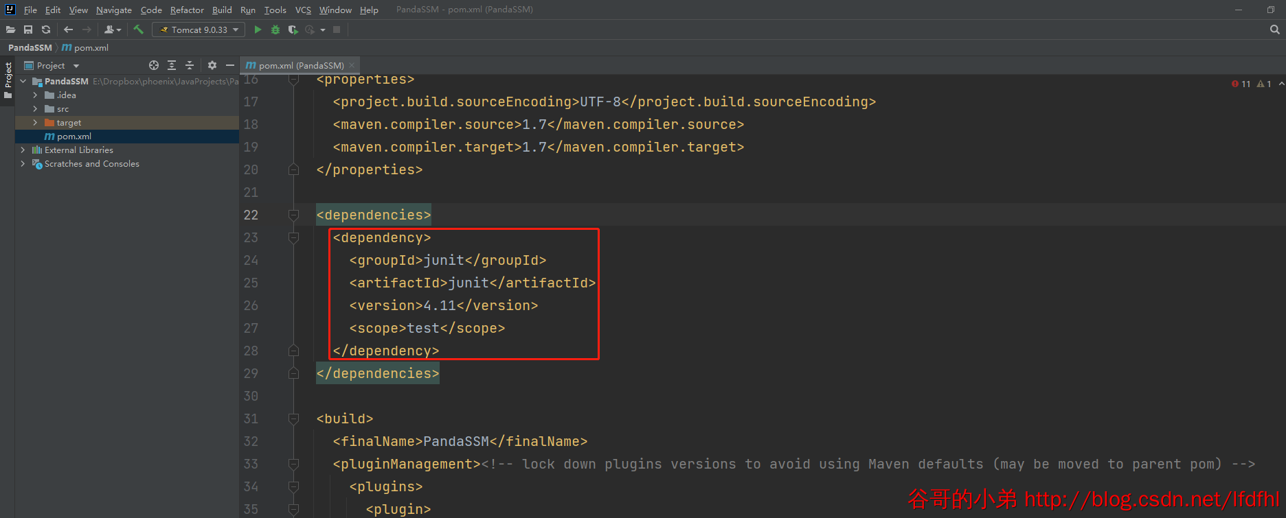
Task: Click the Save All disk icon
Action: click(28, 30)
